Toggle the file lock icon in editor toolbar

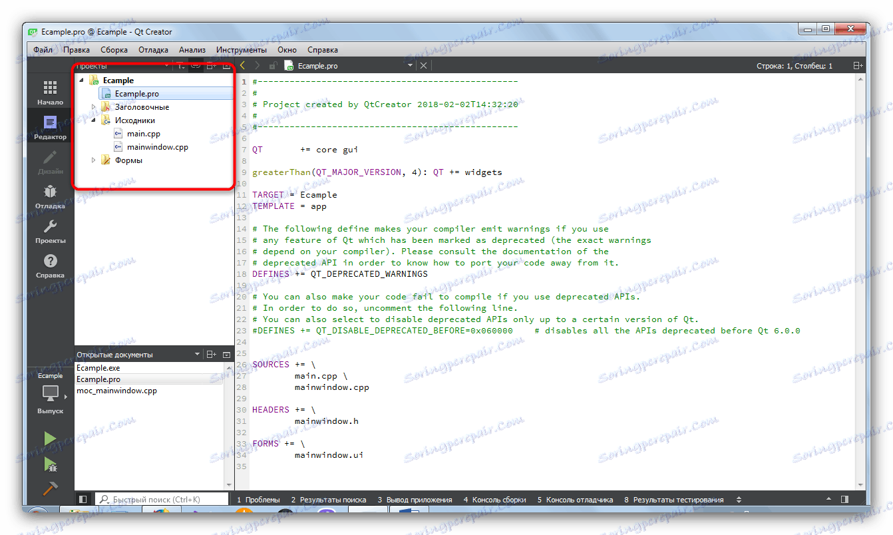point(273,66)
